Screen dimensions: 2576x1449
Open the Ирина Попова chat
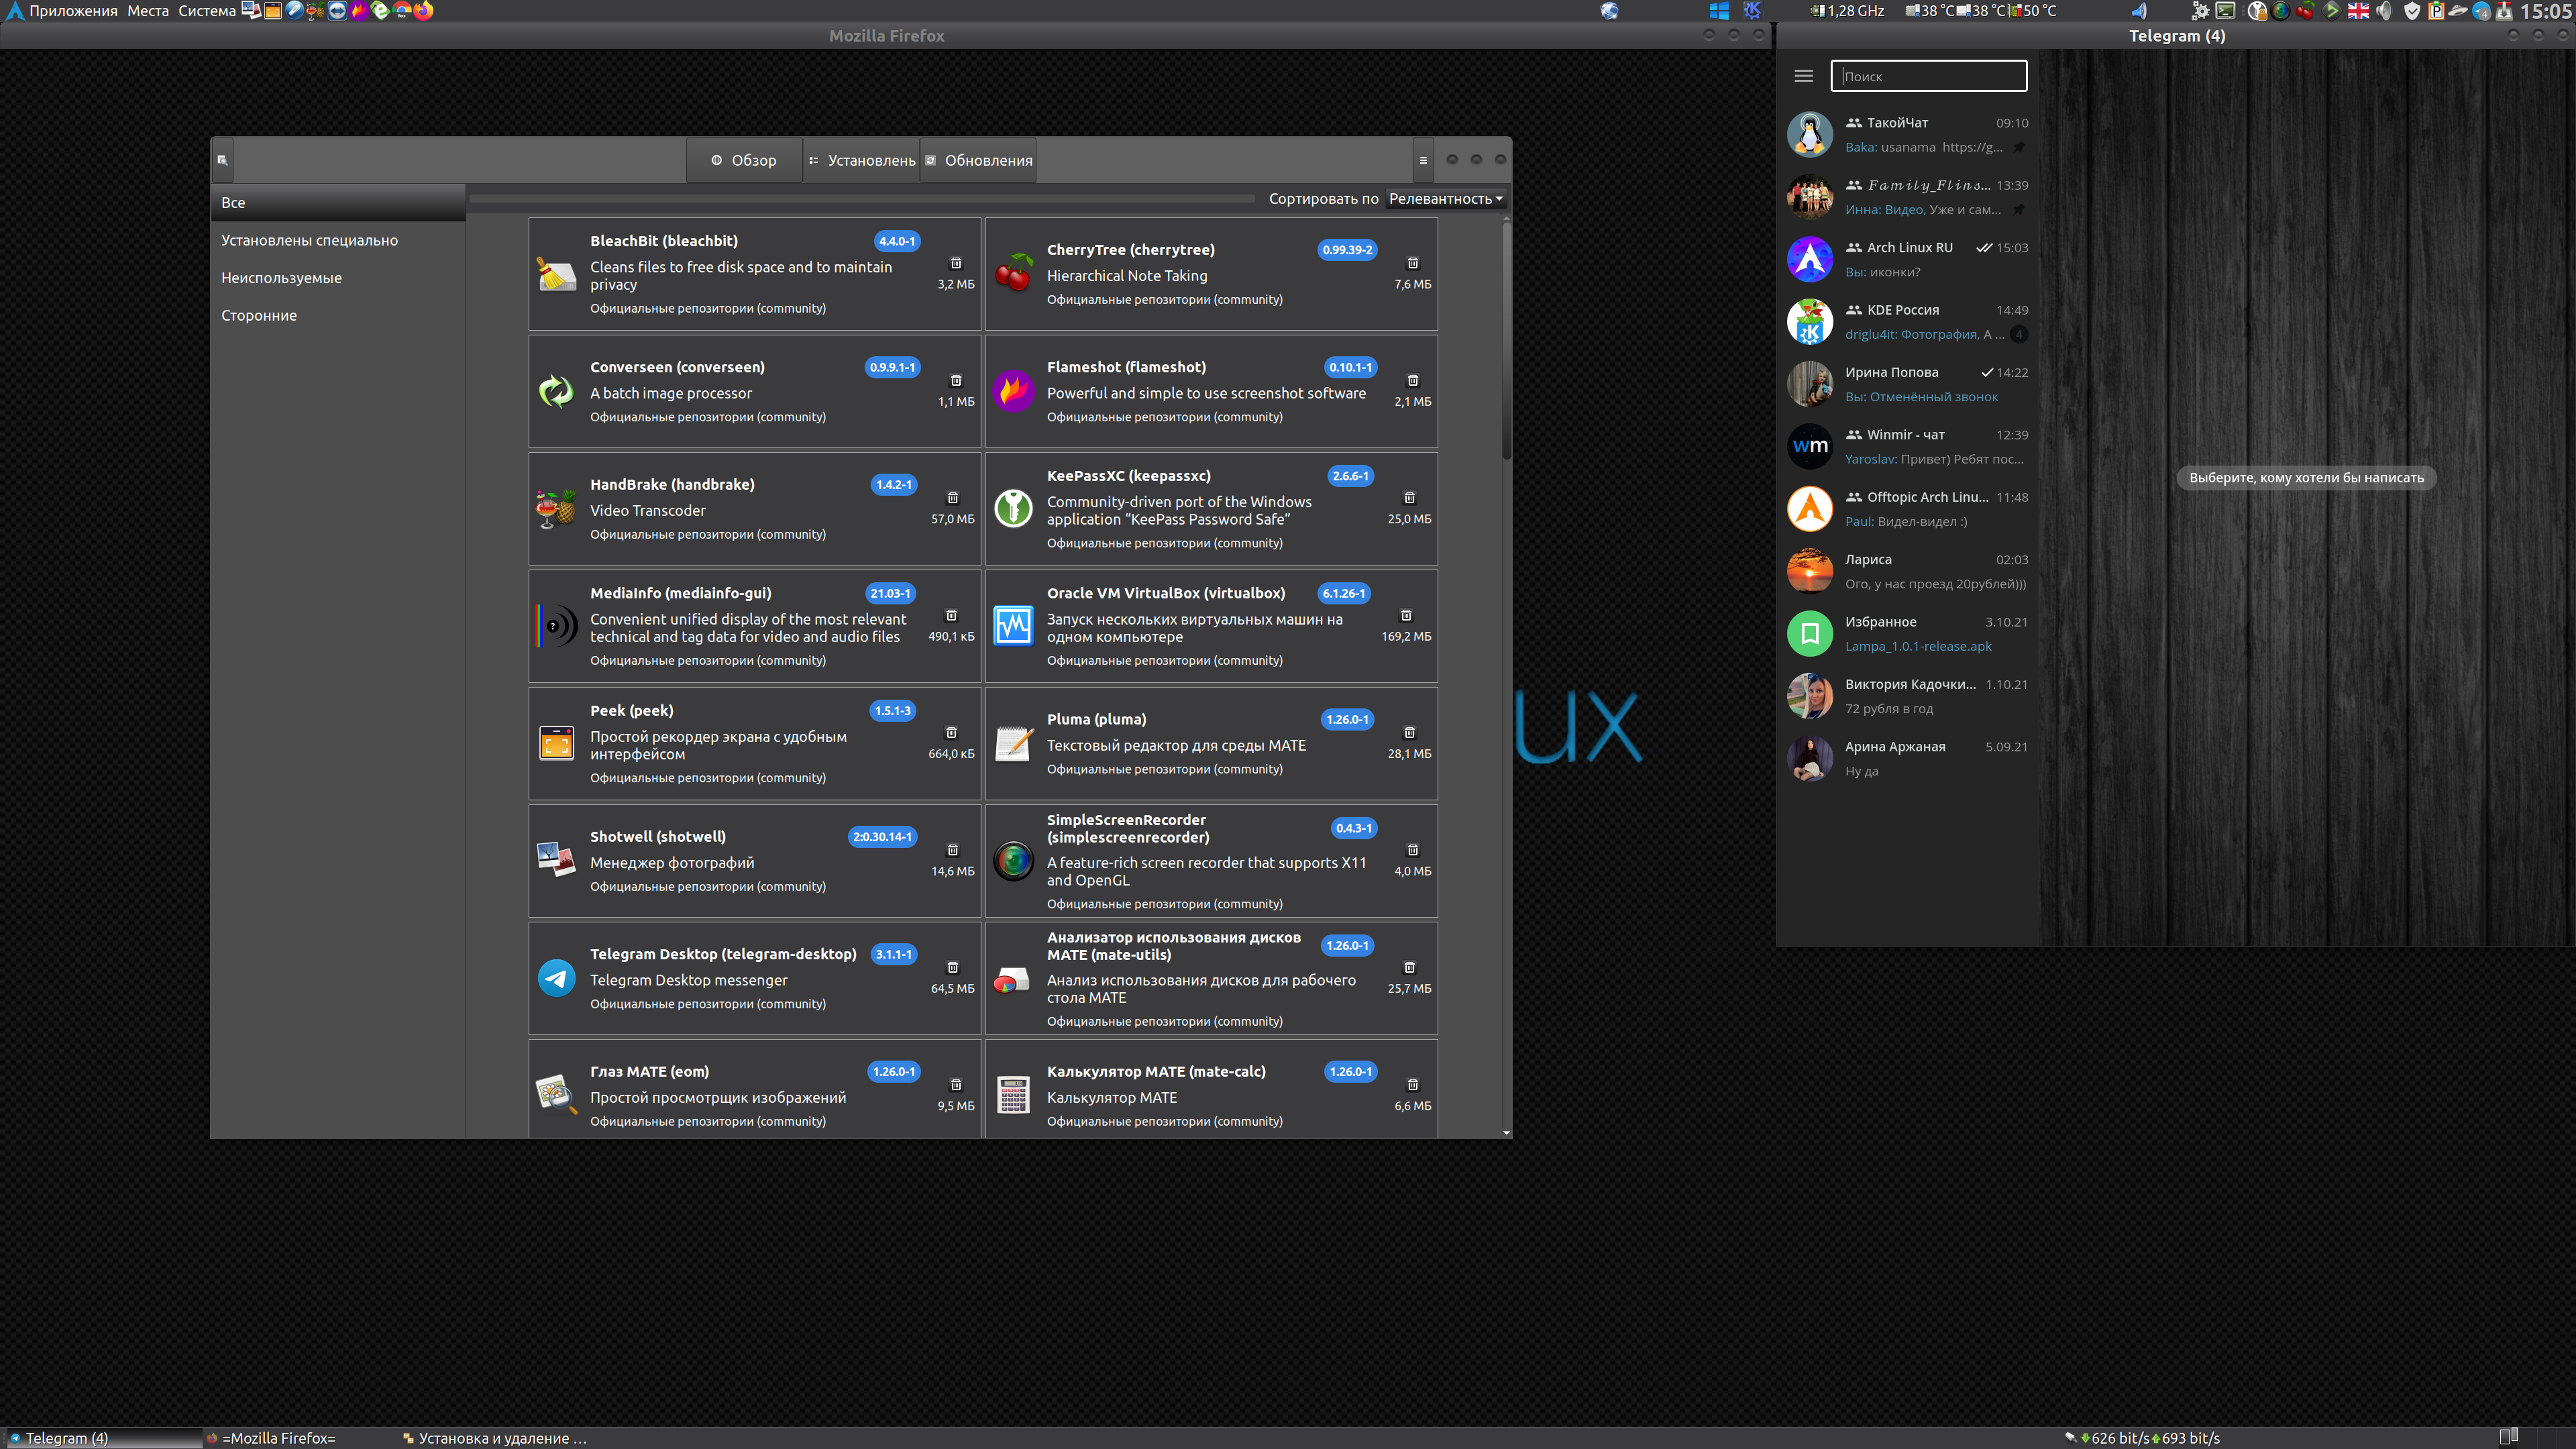coord(1908,384)
